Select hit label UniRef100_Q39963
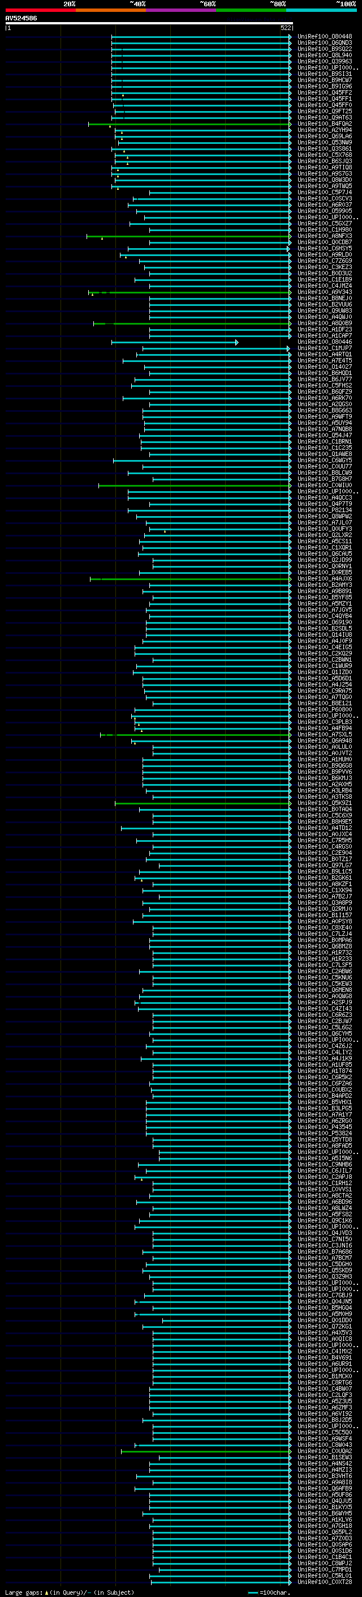The width and height of the screenshot is (362, 1597). 325,61
